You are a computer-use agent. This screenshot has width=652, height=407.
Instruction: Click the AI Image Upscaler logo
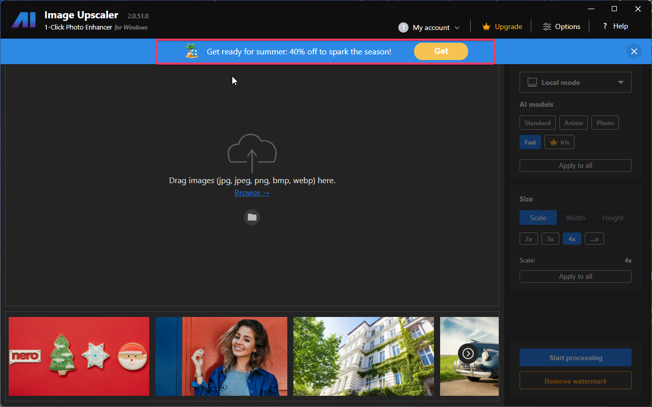(x=24, y=20)
